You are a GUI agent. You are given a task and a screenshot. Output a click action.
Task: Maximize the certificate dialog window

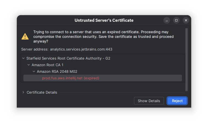pos(176,20)
